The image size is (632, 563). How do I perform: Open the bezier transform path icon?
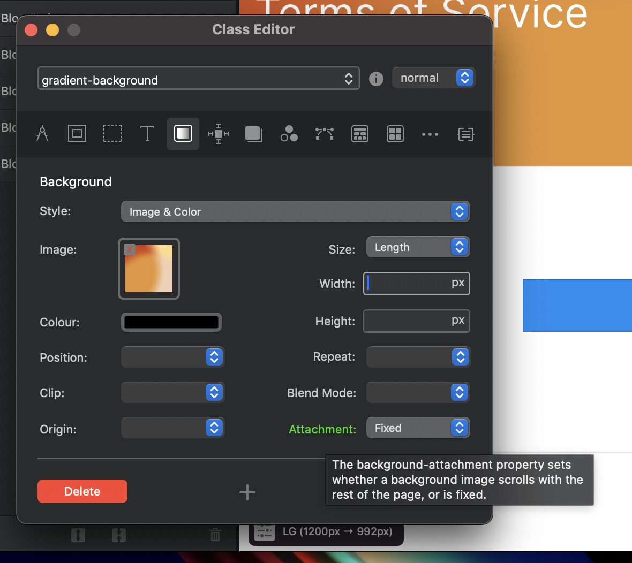pyautogui.click(x=325, y=134)
